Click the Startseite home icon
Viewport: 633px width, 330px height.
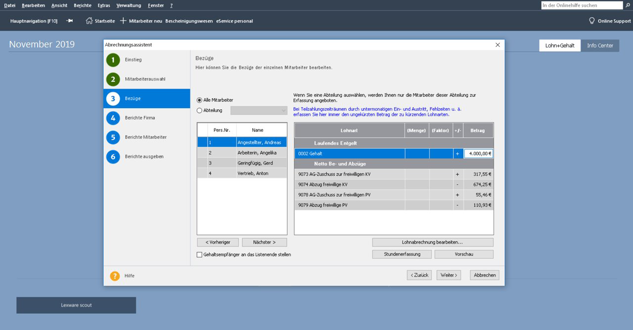(x=89, y=21)
